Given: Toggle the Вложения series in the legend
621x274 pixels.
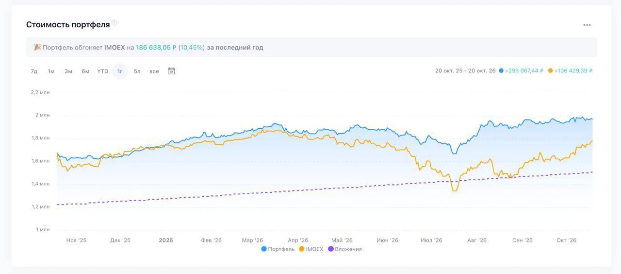Looking at the screenshot, I should [345, 249].
